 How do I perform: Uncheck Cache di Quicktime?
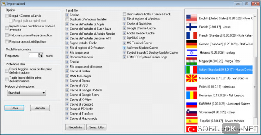(x=124, y=24)
